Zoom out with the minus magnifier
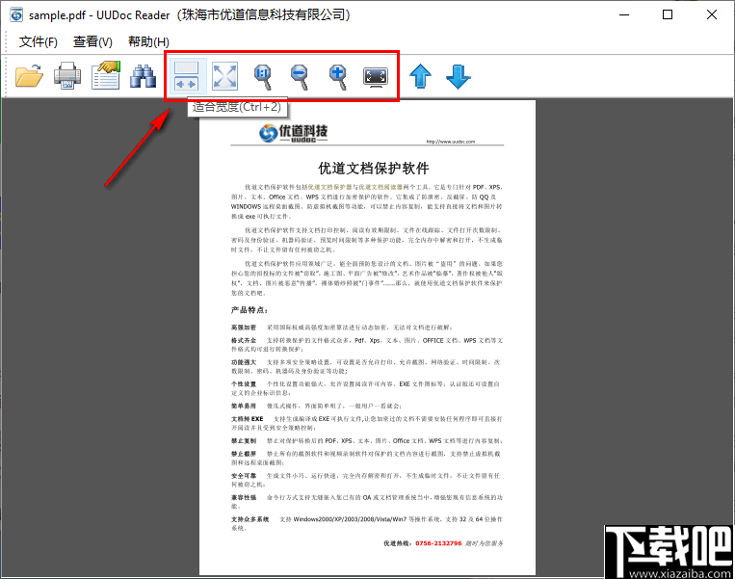The height and width of the screenshot is (579, 735). pyautogui.click(x=300, y=77)
